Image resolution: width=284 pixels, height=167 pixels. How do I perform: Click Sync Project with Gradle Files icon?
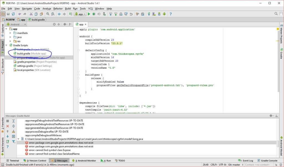[149, 14]
